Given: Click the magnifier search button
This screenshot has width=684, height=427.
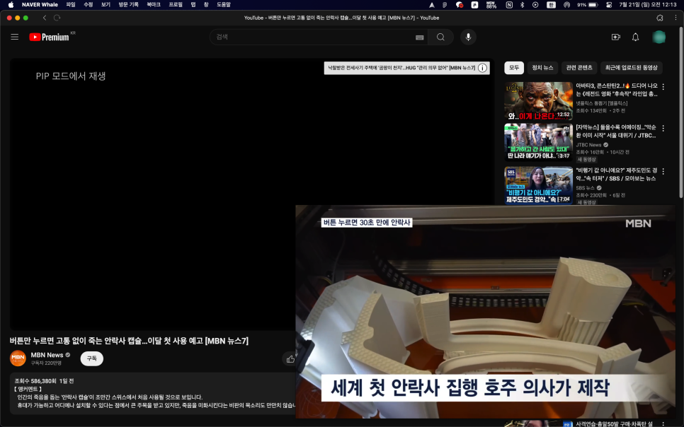Looking at the screenshot, I should click(440, 37).
